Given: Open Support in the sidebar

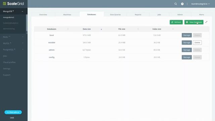Looking at the screenshot, I should coord(7,75).
